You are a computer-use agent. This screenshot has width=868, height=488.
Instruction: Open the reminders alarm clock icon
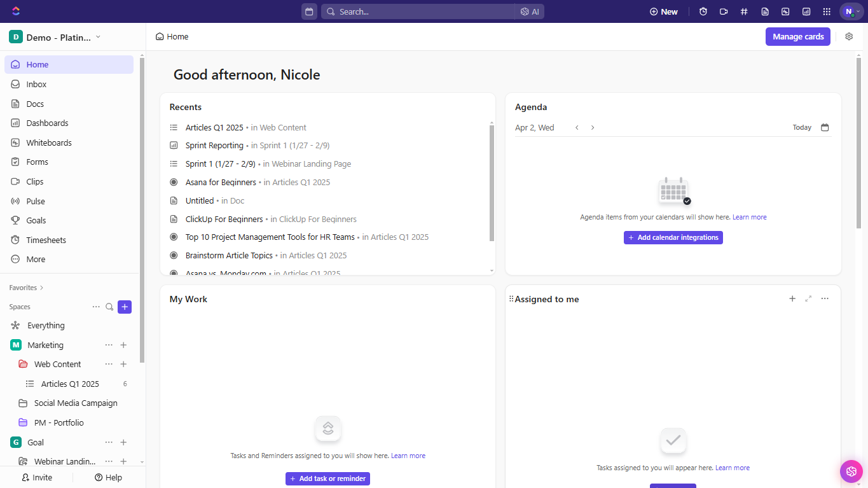click(703, 11)
